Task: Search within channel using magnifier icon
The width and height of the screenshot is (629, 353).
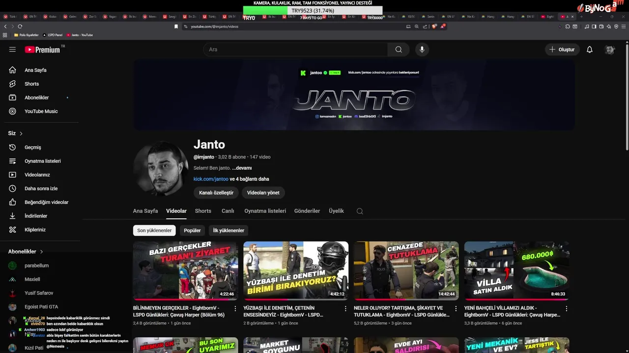Action: point(360,211)
